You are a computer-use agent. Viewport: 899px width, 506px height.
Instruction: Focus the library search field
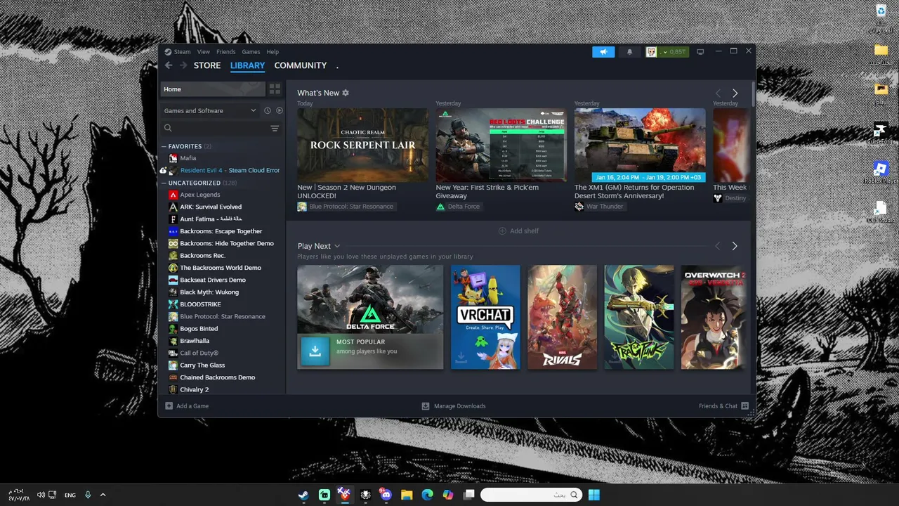click(x=214, y=129)
